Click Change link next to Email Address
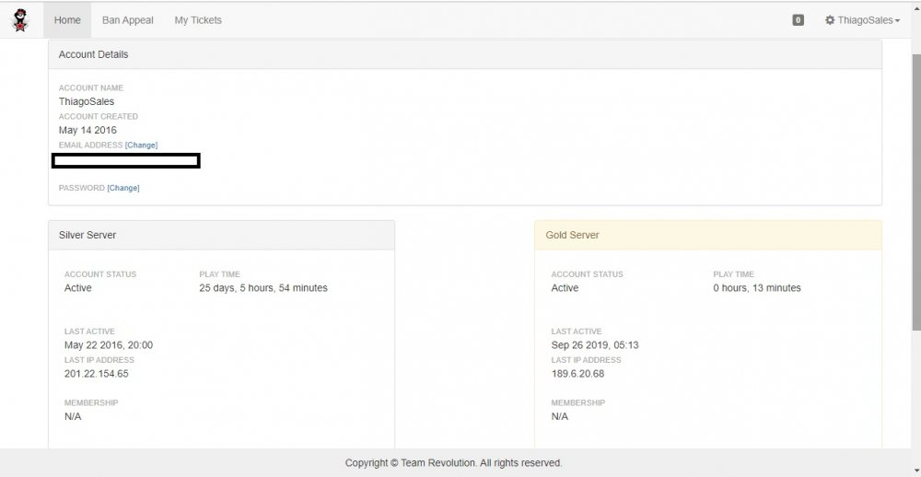Viewport: 921px width, 477px height. [x=141, y=145]
